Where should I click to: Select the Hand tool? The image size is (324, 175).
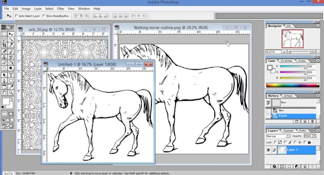(x=4, y=93)
